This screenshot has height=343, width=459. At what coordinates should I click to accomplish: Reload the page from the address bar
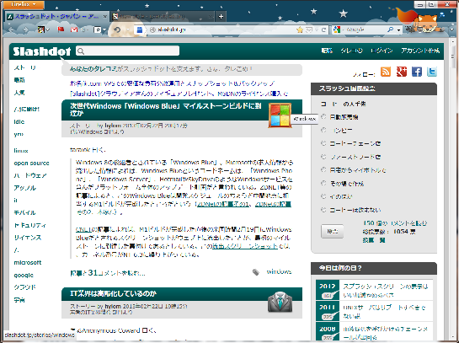pos(323,29)
